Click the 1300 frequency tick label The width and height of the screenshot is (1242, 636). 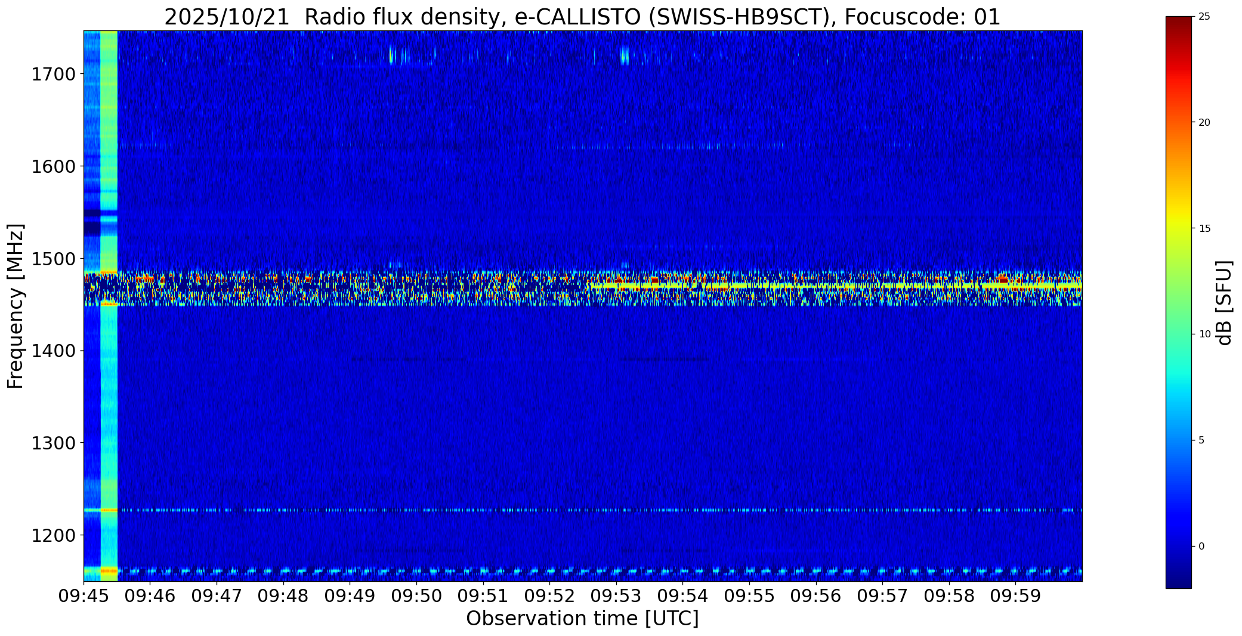pyautogui.click(x=54, y=443)
